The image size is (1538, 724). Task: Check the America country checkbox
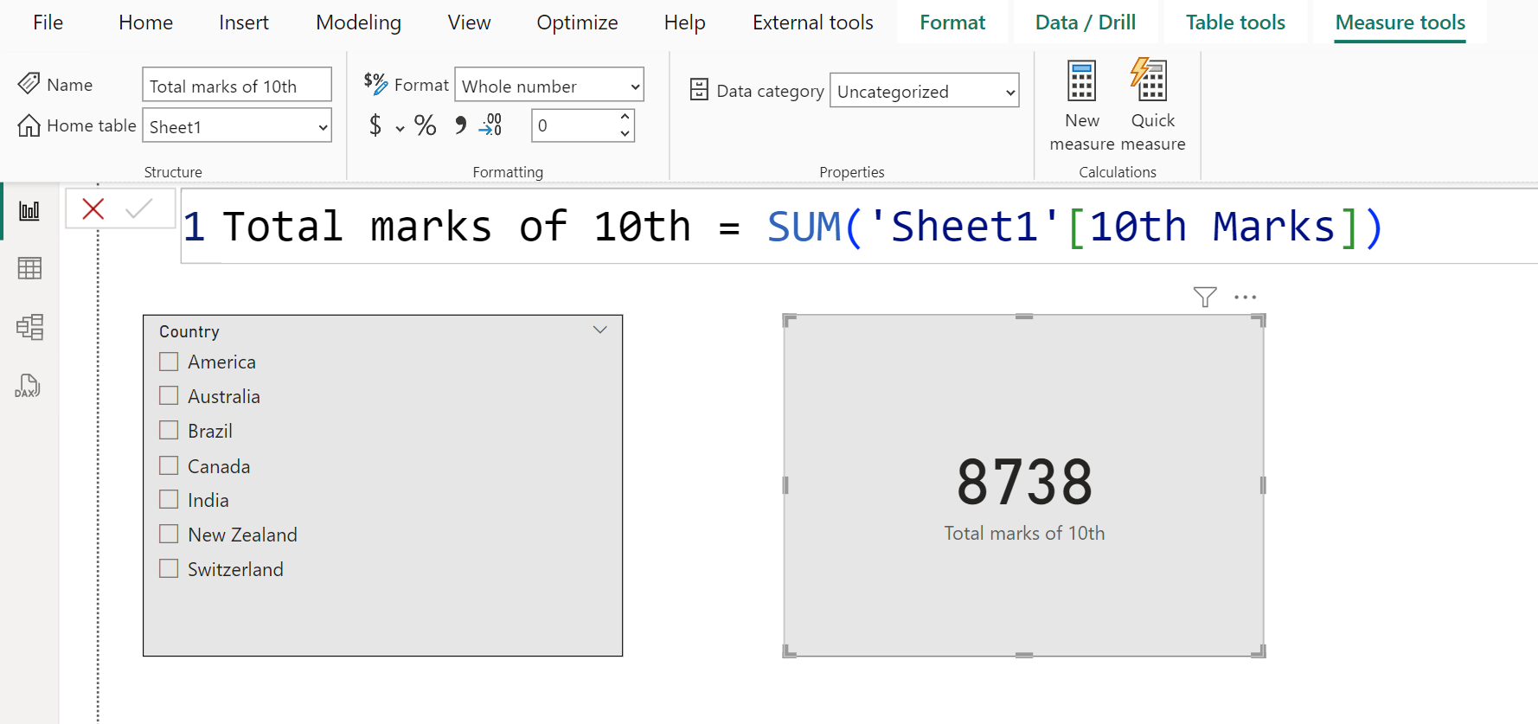tap(170, 362)
